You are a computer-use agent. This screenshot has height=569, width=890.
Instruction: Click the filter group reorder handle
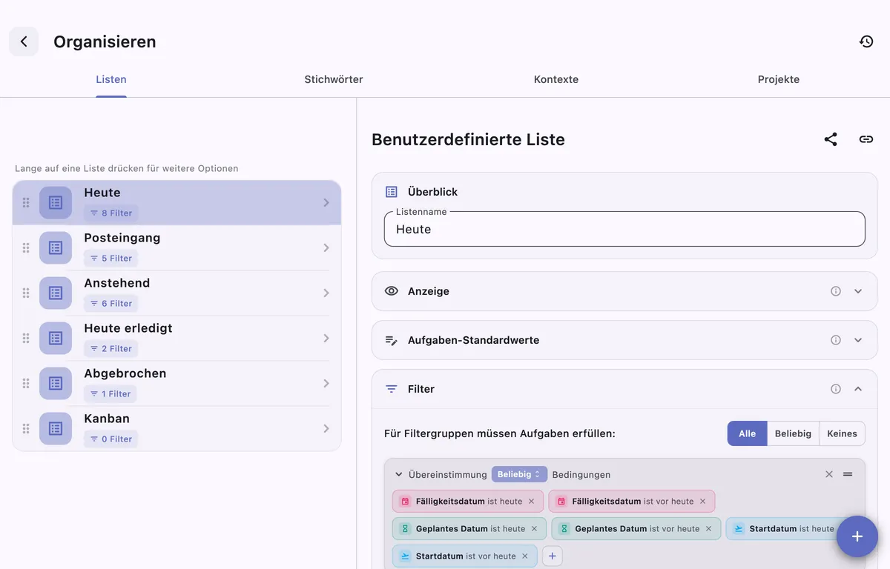tap(848, 474)
